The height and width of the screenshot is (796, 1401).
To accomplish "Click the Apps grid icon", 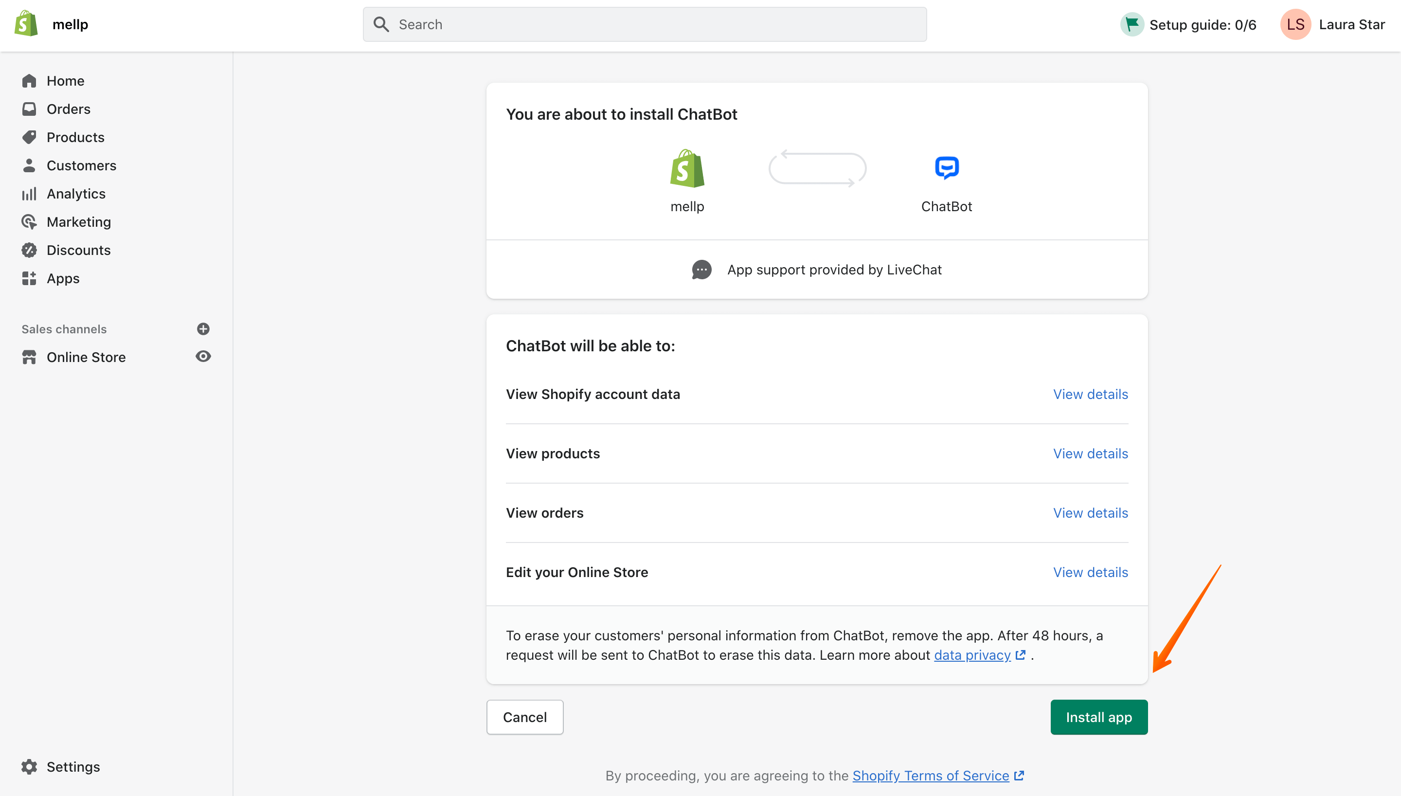I will tap(29, 278).
